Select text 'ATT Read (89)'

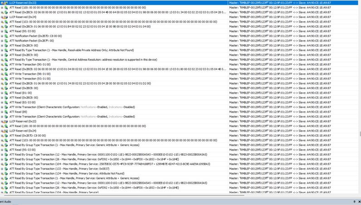18,112
